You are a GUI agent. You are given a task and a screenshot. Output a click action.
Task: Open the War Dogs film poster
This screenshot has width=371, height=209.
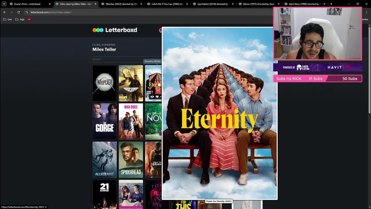(x=131, y=121)
